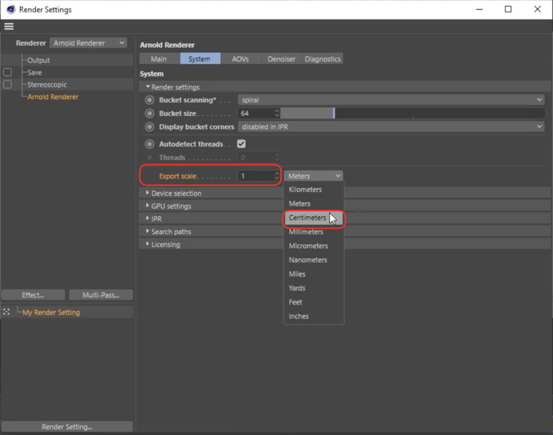Select Output in the settings tree
The height and width of the screenshot is (435, 553).
click(39, 60)
